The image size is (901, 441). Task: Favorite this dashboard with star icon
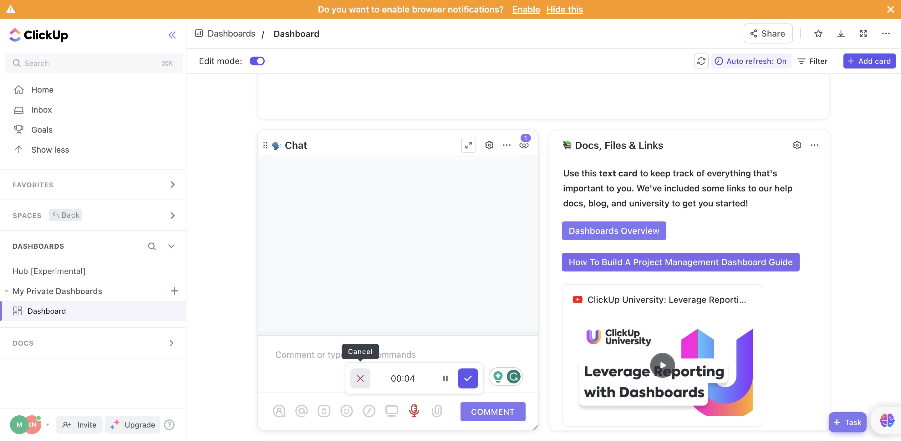818,34
